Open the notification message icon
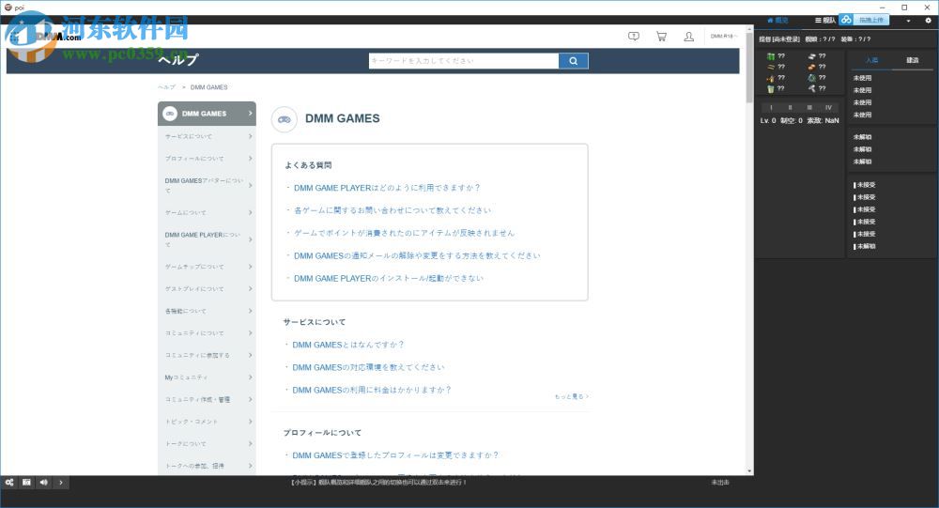Image resolution: width=939 pixels, height=508 pixels. pyautogui.click(x=634, y=37)
